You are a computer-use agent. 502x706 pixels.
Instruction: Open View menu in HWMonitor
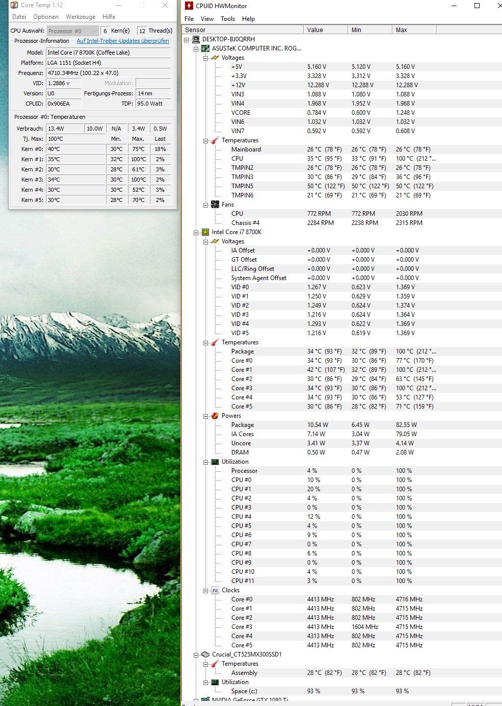pyautogui.click(x=207, y=18)
